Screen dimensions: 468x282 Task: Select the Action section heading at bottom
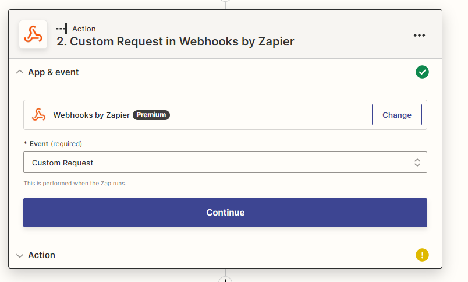[42, 255]
